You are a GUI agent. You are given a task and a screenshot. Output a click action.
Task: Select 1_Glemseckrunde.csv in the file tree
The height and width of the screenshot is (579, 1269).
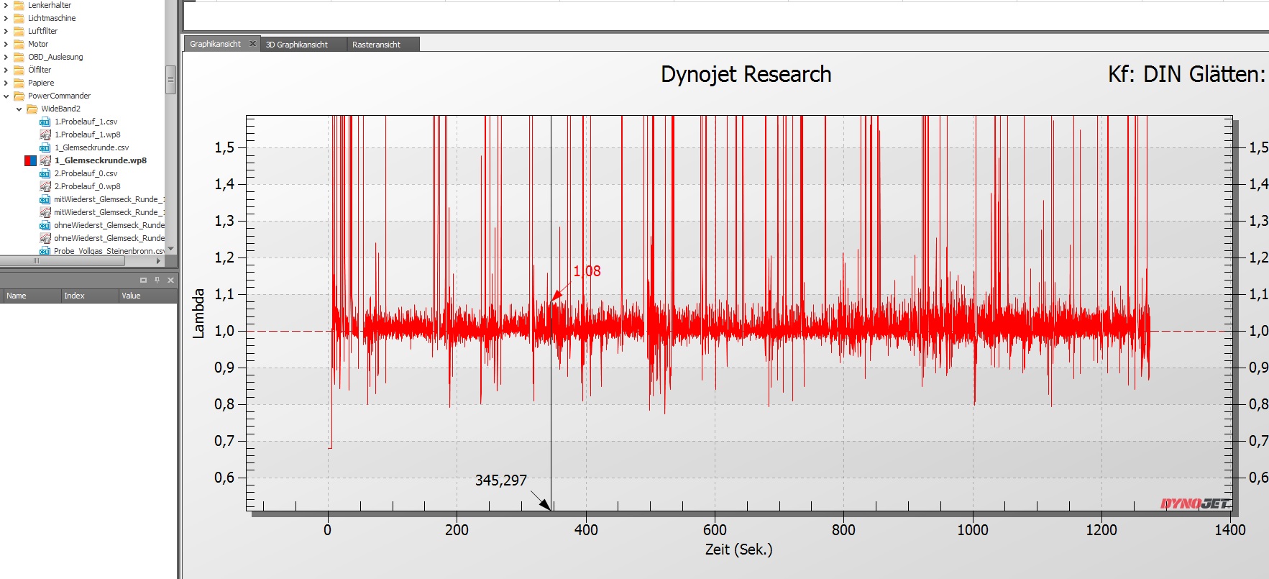click(x=91, y=147)
